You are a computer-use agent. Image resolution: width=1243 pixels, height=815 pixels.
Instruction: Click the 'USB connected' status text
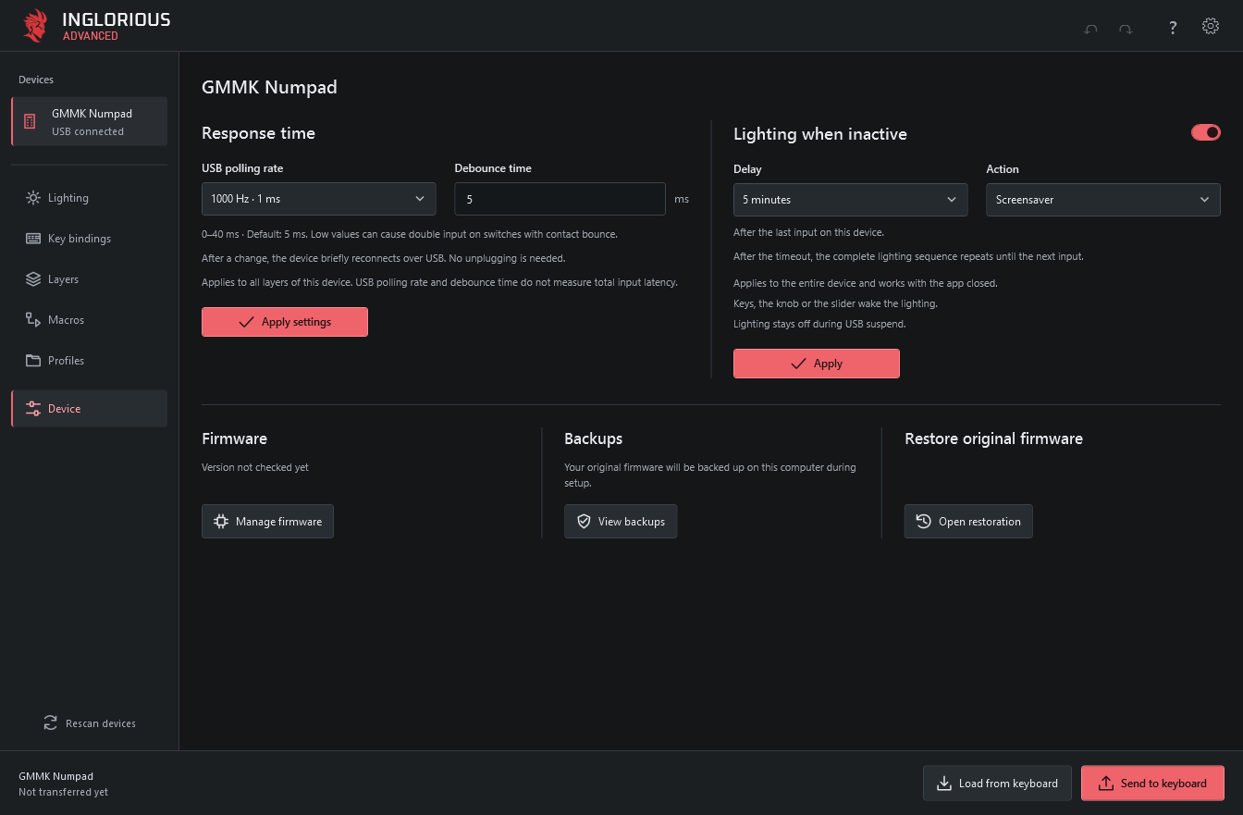(x=88, y=131)
